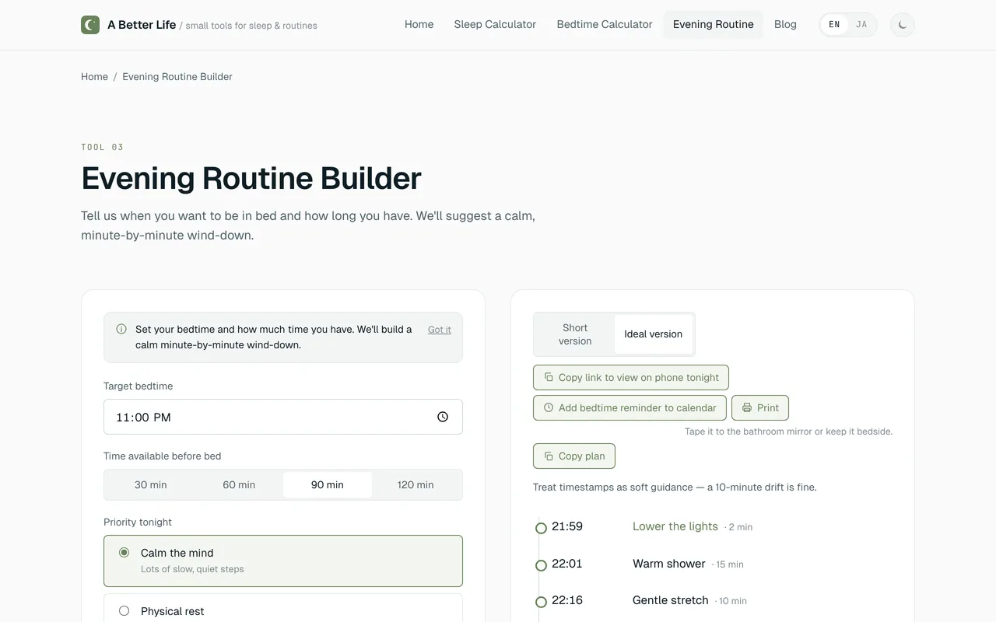Screen dimensions: 996x622
Task: Click the timeline dot at 22:16
Action: tap(541, 602)
